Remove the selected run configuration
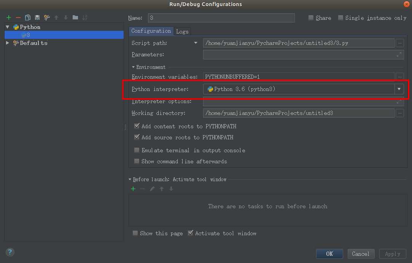Screen dimensions: 412x263 click(x=18, y=18)
